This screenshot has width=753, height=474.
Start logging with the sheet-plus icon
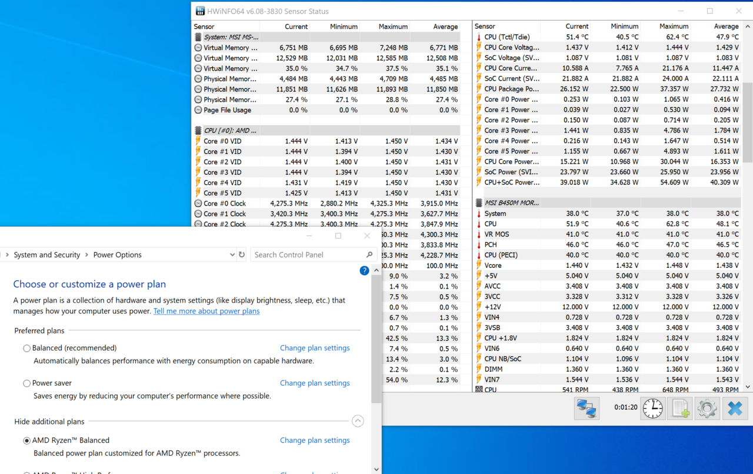tap(681, 408)
